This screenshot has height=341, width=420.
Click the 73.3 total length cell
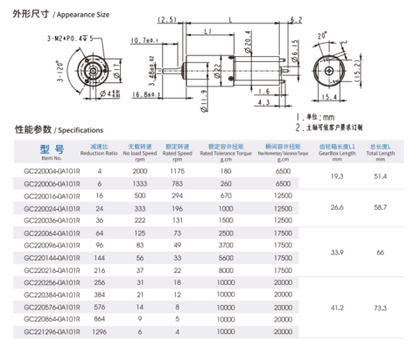point(381,308)
